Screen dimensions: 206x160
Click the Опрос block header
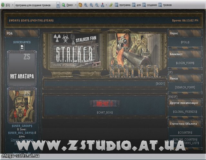[x=185, y=33]
